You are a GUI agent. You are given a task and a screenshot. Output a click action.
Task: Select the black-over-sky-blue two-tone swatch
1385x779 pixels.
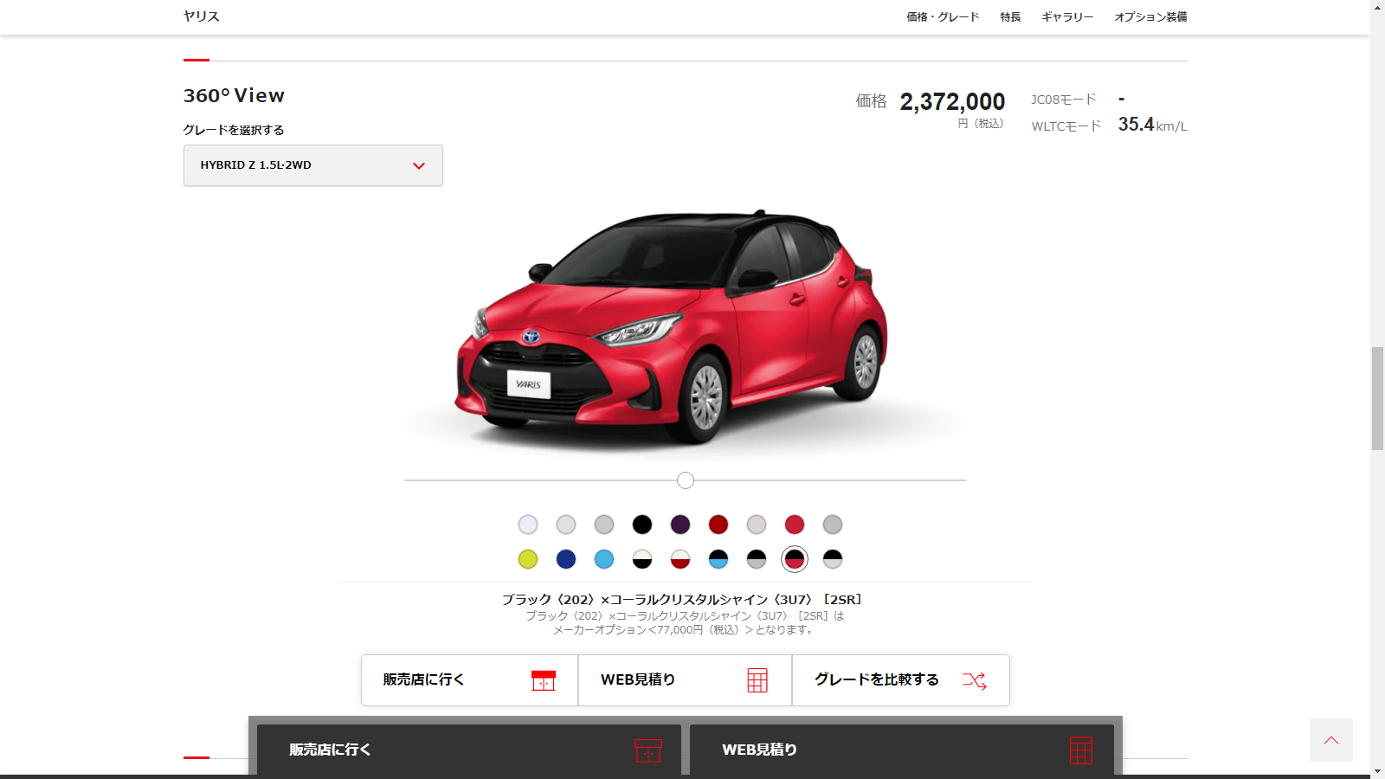pyautogui.click(x=718, y=559)
